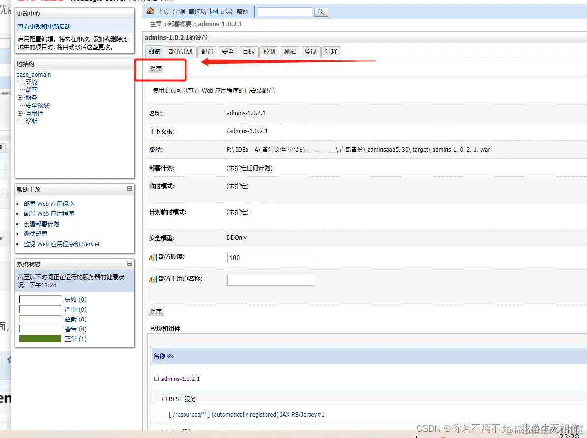
Task: Switch to the 测试 tab
Action: point(290,51)
